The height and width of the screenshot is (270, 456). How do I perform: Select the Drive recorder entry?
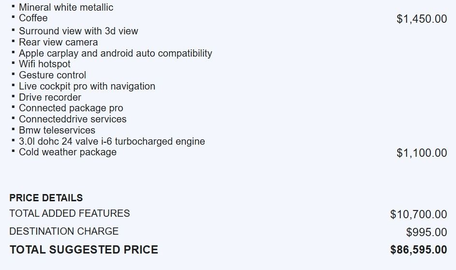click(50, 97)
